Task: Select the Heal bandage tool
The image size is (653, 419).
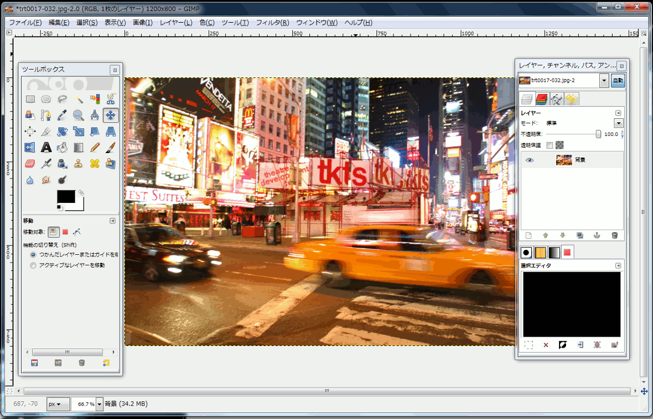Action: (x=95, y=164)
